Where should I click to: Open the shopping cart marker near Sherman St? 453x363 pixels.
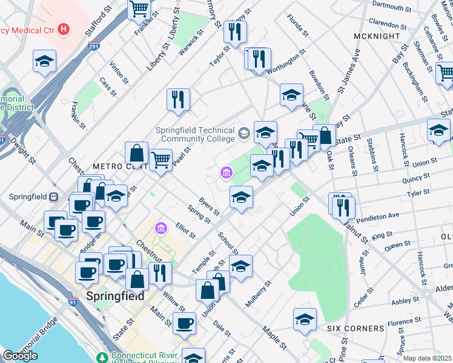(x=445, y=73)
